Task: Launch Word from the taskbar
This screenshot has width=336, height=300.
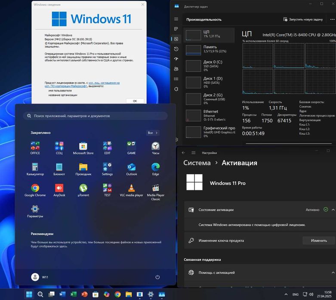Action: pyautogui.click(x=62, y=294)
